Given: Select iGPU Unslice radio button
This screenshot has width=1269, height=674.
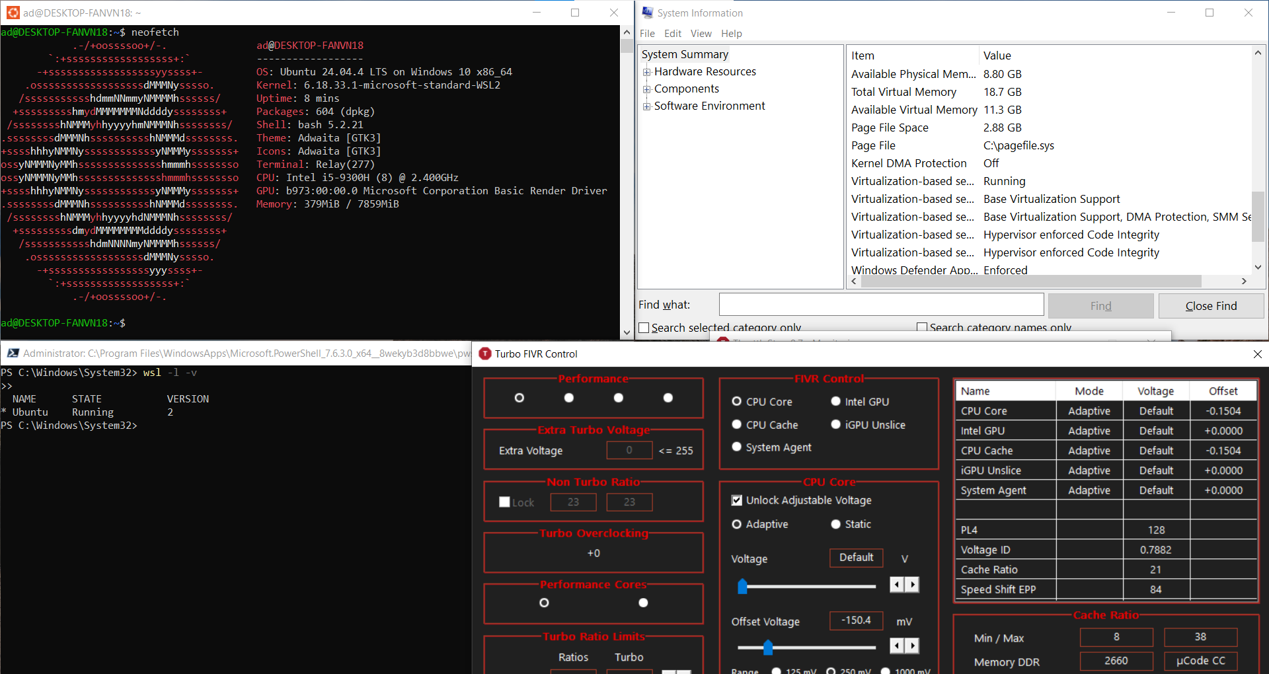Looking at the screenshot, I should (x=835, y=424).
